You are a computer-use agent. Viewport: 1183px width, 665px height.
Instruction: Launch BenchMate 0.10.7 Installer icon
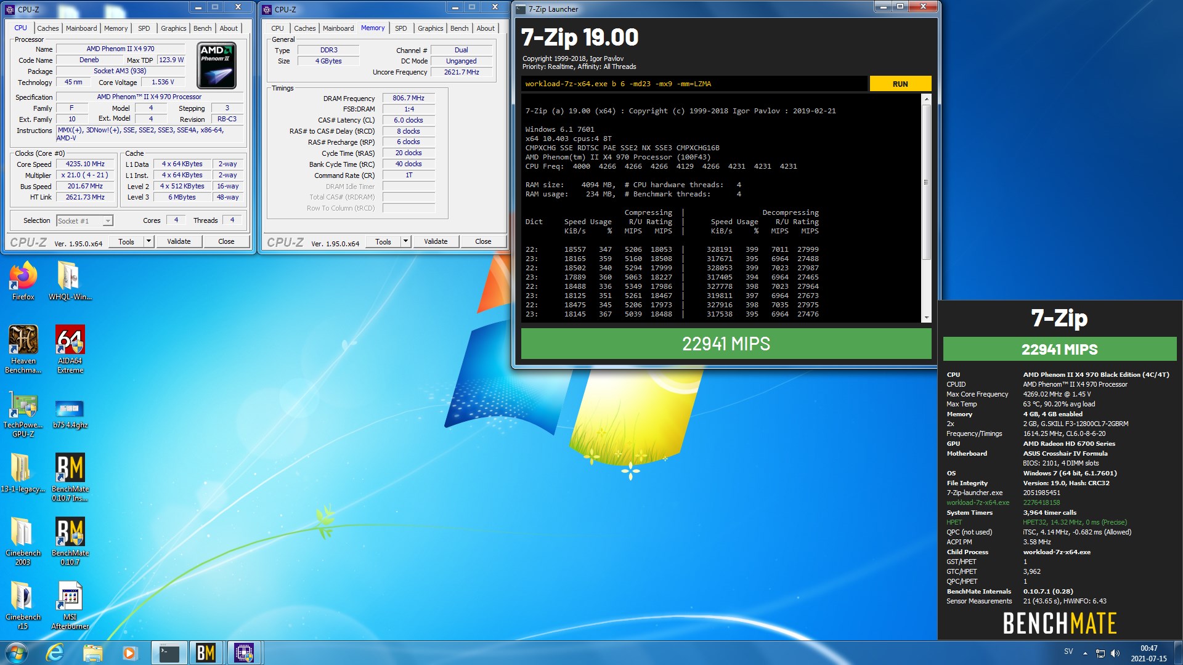click(x=70, y=477)
